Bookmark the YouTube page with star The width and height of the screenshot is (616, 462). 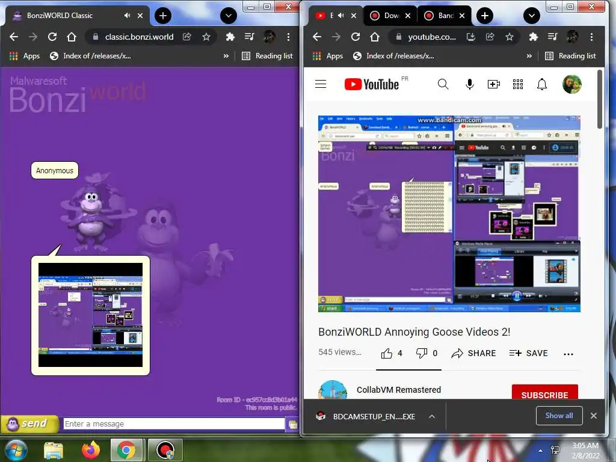pos(510,37)
